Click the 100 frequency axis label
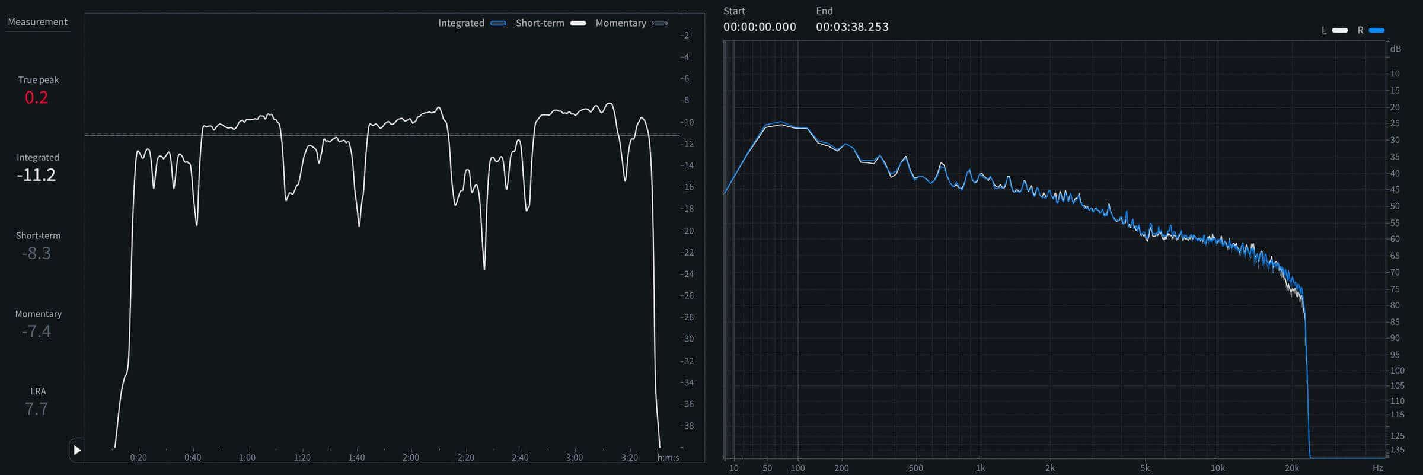Image resolution: width=1423 pixels, height=475 pixels. click(798, 468)
